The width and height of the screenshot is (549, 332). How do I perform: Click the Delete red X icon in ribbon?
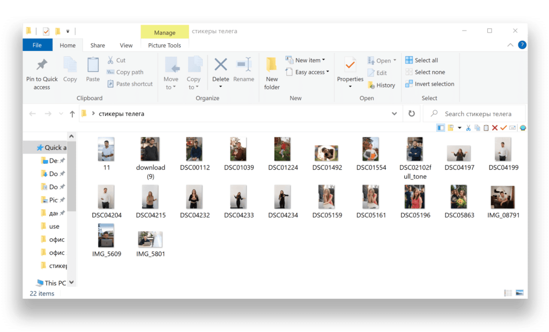tap(220, 66)
